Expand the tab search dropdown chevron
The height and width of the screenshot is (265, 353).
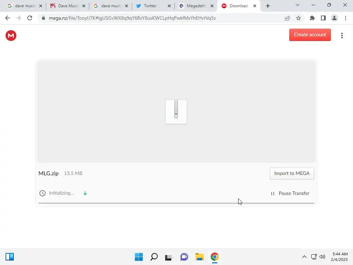[297, 5]
